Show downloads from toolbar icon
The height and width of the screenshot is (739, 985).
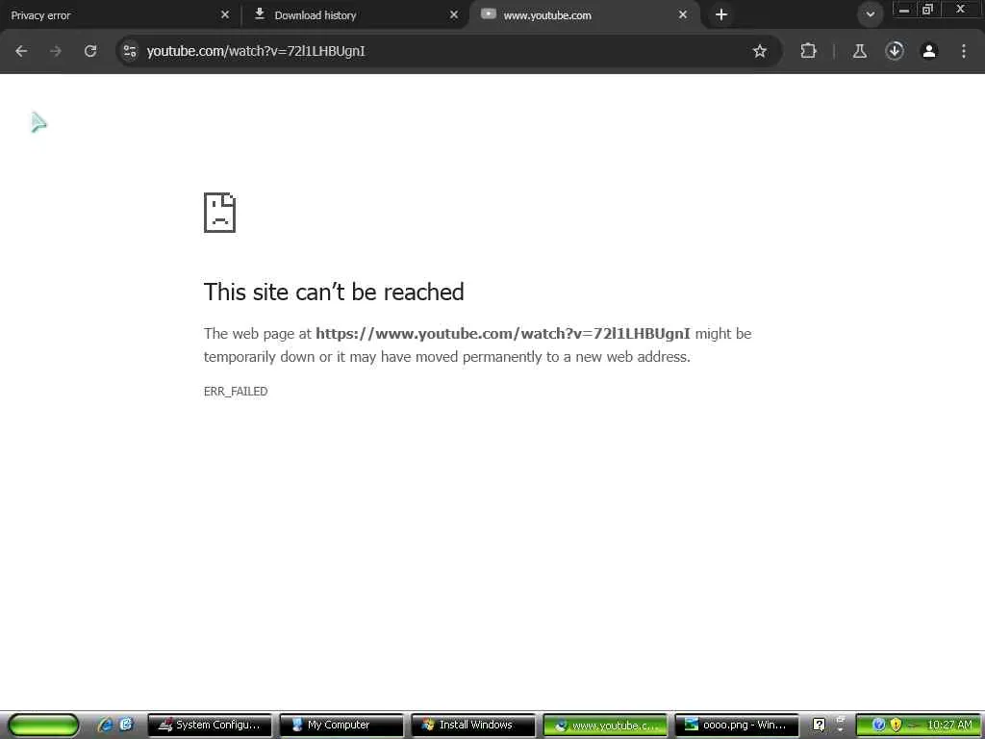(x=895, y=51)
